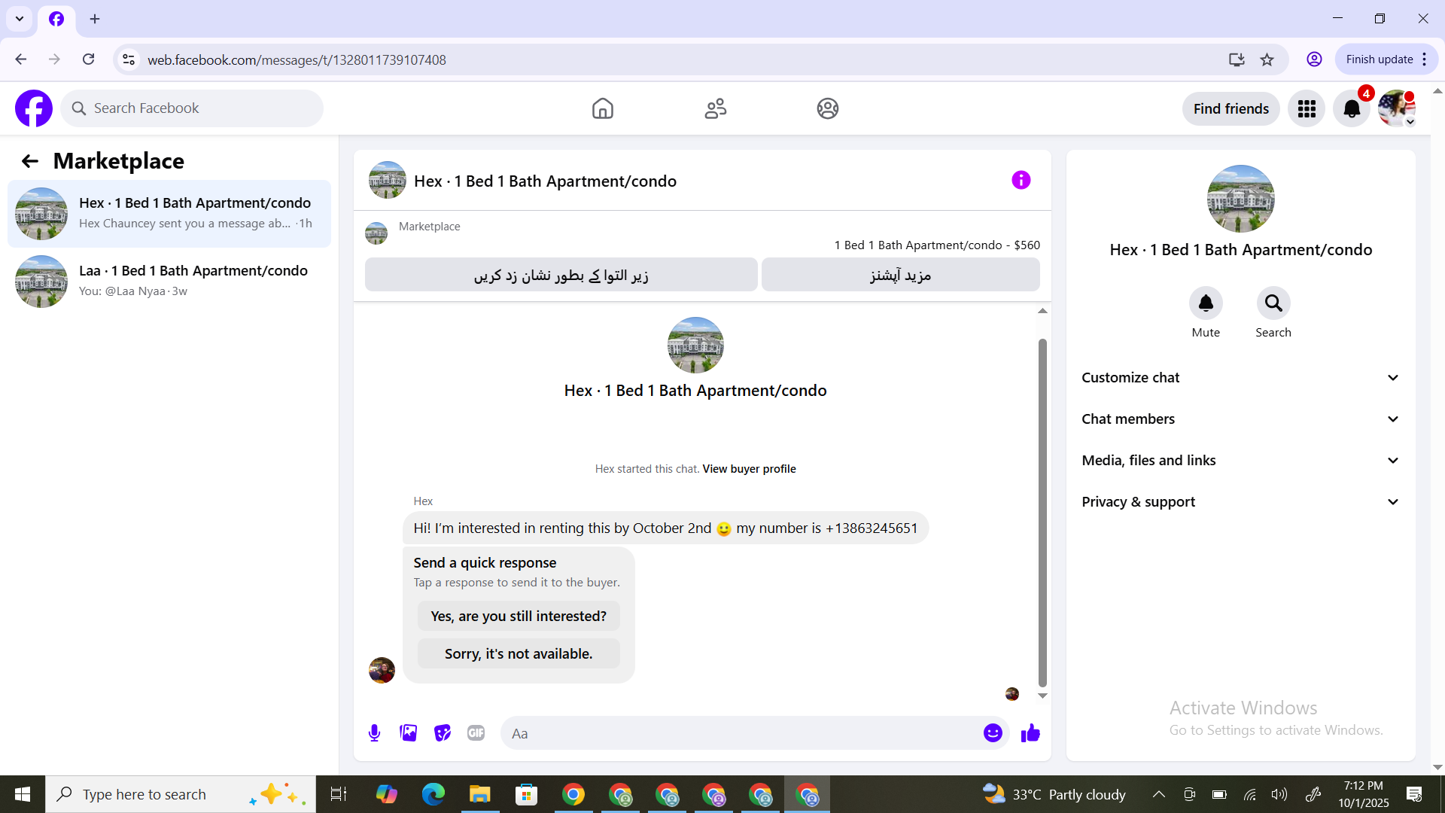This screenshot has width=1445, height=813.
Task: Bookmark this tab with the star icon
Action: pos(1267,59)
